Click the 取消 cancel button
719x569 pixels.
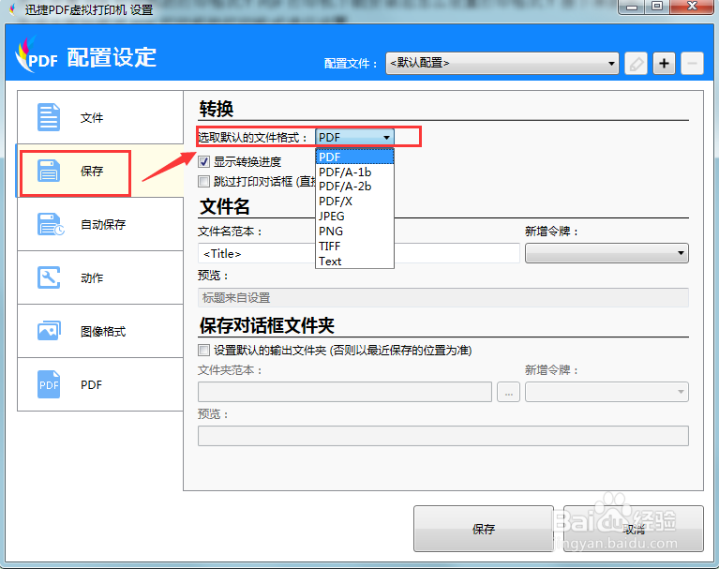click(634, 529)
